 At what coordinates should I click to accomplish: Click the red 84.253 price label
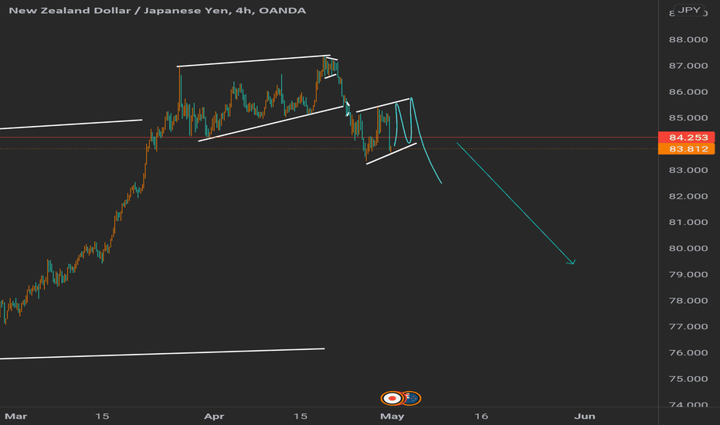coord(686,138)
